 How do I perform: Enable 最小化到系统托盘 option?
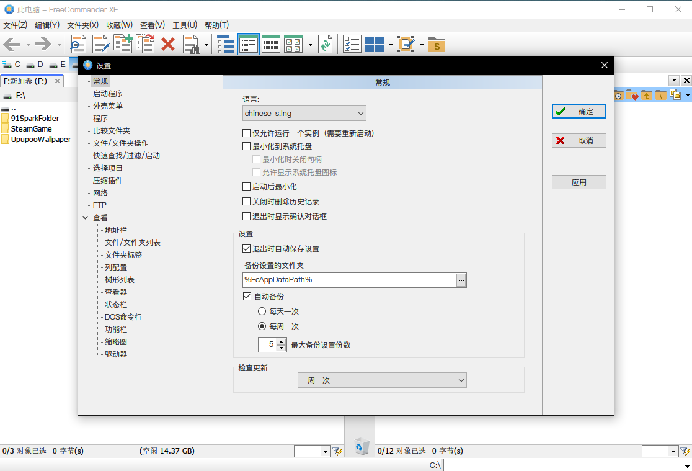point(246,146)
